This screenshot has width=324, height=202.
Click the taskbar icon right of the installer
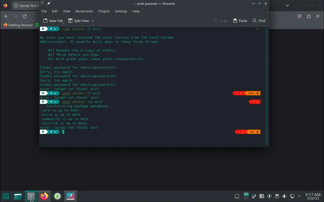[x=71, y=196]
